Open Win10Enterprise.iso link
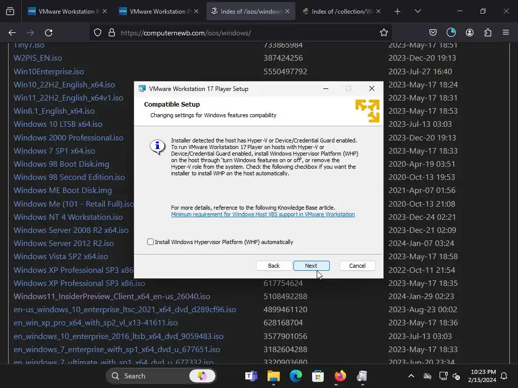Screen dimensions: 518x388 pyautogui.click(x=49, y=72)
